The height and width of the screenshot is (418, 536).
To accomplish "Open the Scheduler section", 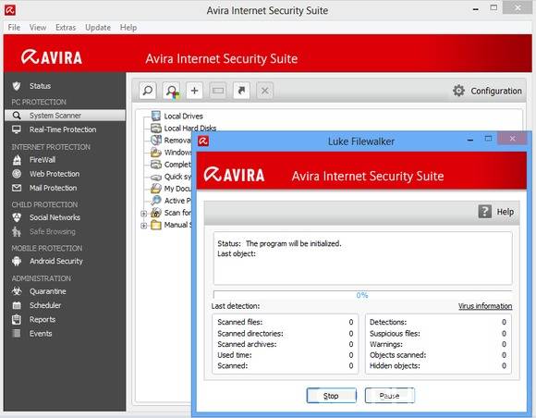I will coord(45,305).
